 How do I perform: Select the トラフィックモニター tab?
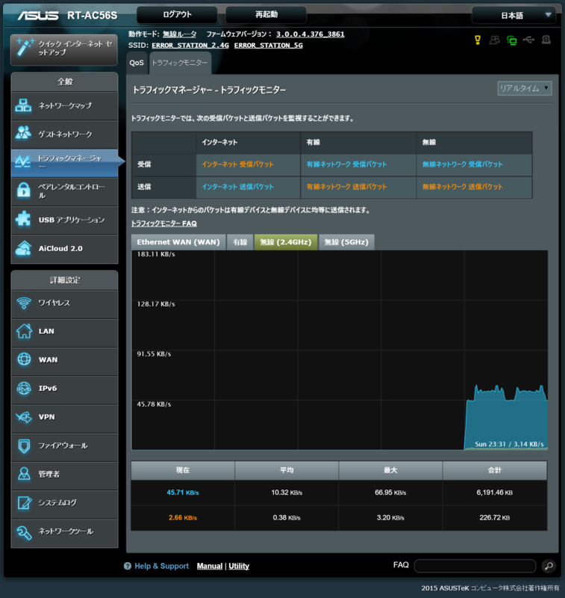coord(180,63)
